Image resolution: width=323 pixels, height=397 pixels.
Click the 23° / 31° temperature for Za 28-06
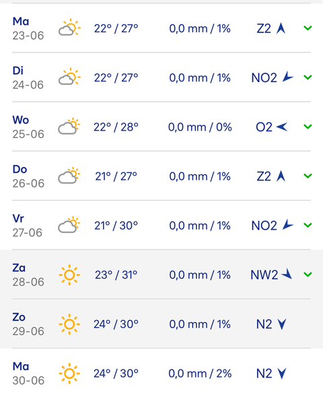(116, 275)
